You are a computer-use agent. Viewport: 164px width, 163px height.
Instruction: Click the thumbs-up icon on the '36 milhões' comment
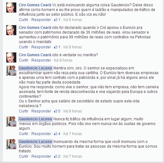click(56, 47)
